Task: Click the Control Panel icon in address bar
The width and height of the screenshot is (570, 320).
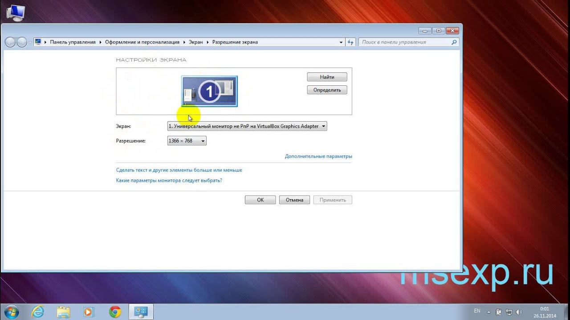Action: [x=38, y=42]
